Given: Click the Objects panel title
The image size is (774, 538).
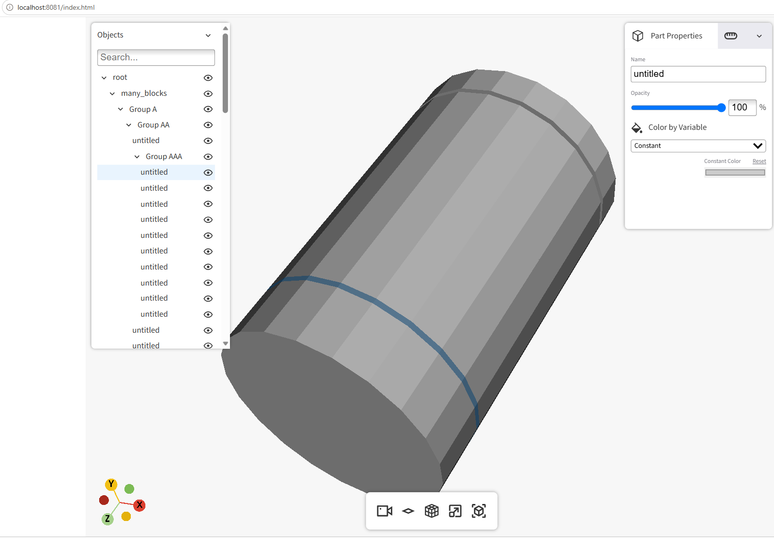Looking at the screenshot, I should [110, 35].
